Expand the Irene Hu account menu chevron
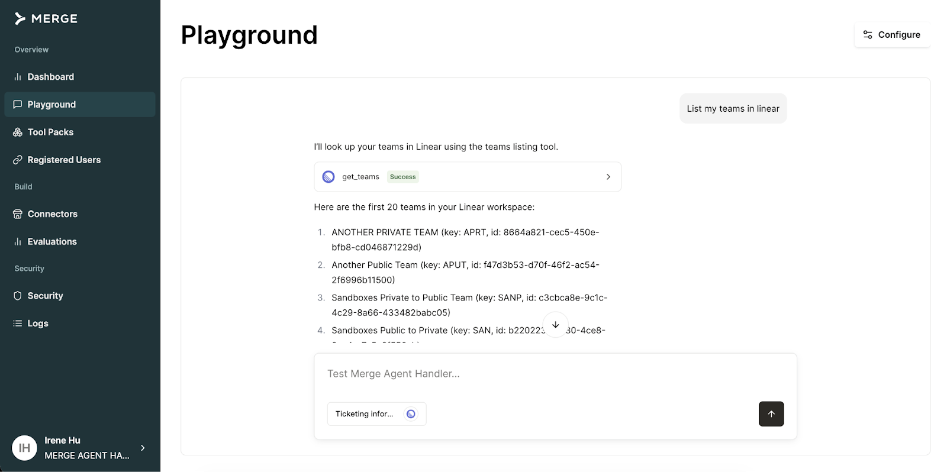 143,448
